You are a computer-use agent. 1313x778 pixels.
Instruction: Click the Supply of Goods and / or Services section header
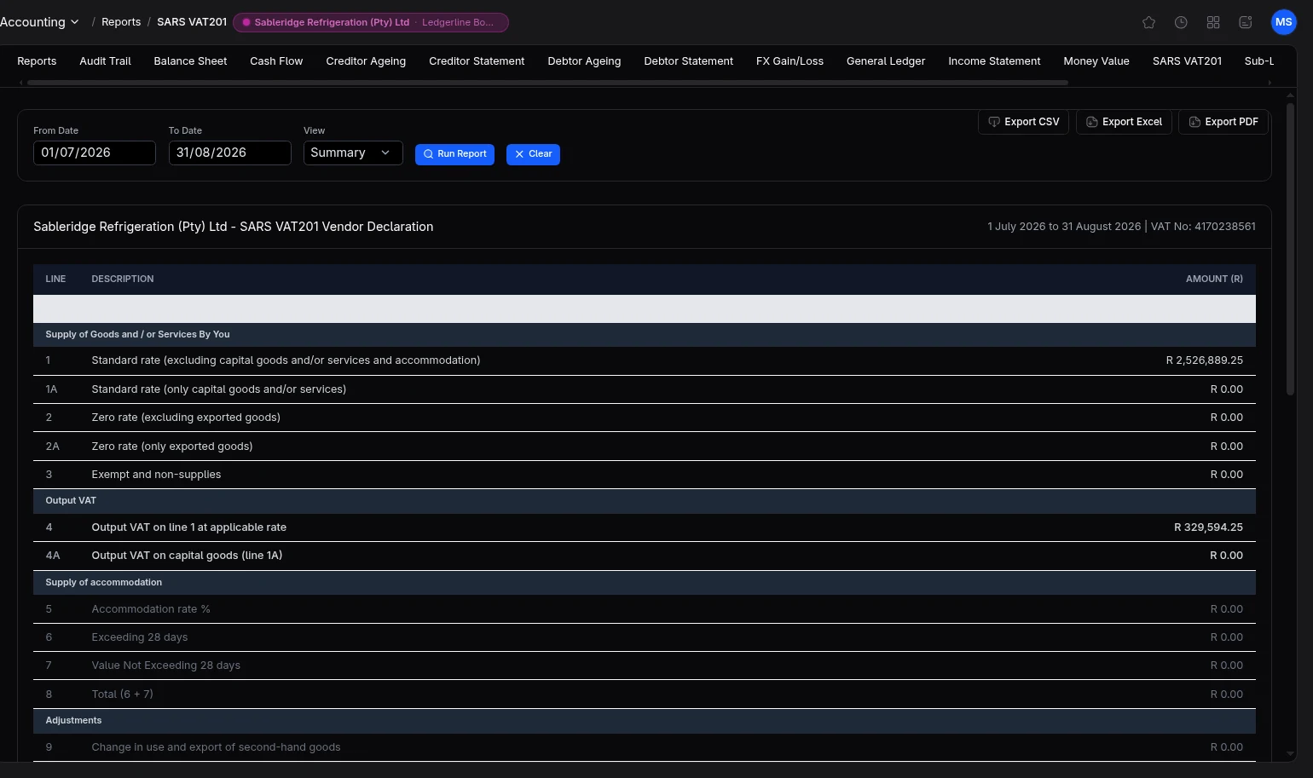pyautogui.click(x=645, y=335)
